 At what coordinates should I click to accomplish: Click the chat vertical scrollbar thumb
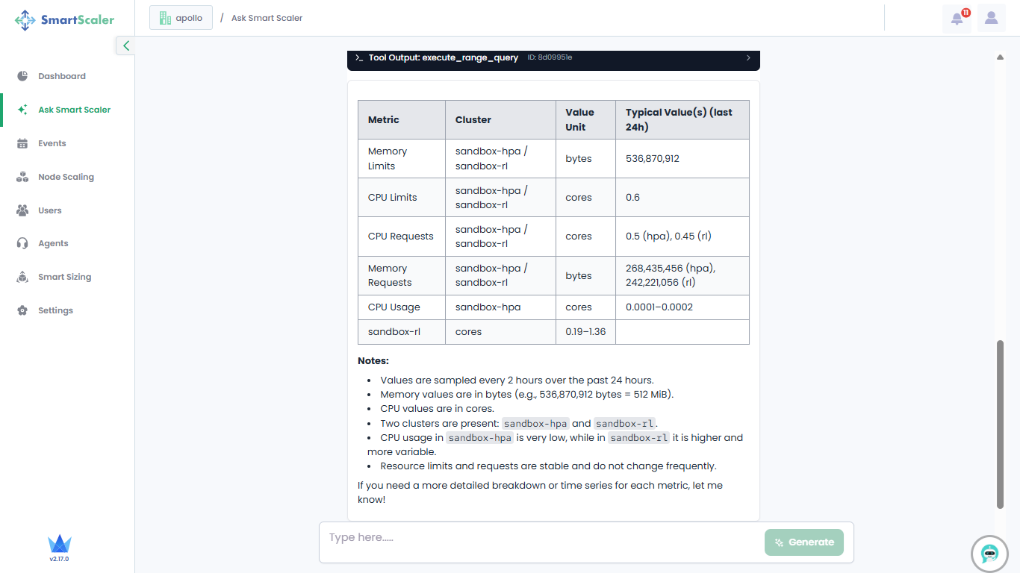pos(1000,424)
